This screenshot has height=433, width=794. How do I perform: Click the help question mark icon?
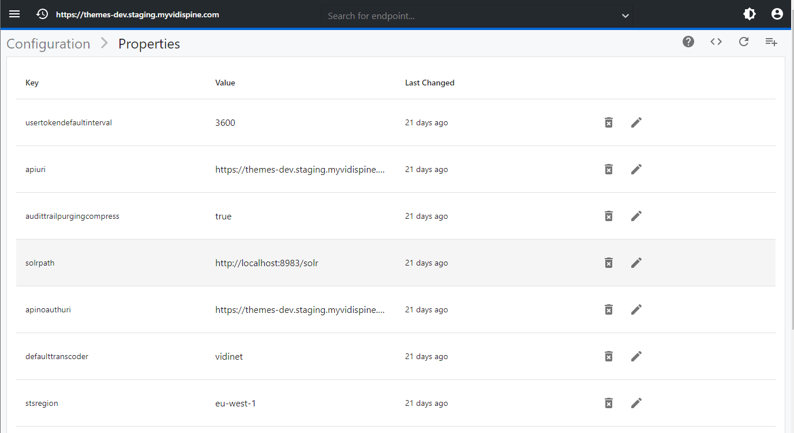(688, 42)
